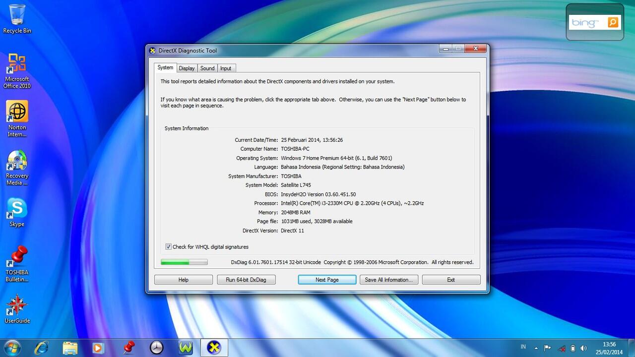Click the 2048MB RAM memory value
This screenshot has height=357, width=635.
(296, 212)
